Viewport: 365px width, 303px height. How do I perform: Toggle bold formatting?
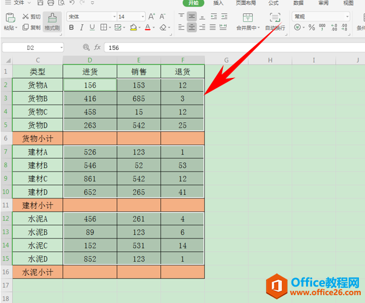[x=72, y=27]
